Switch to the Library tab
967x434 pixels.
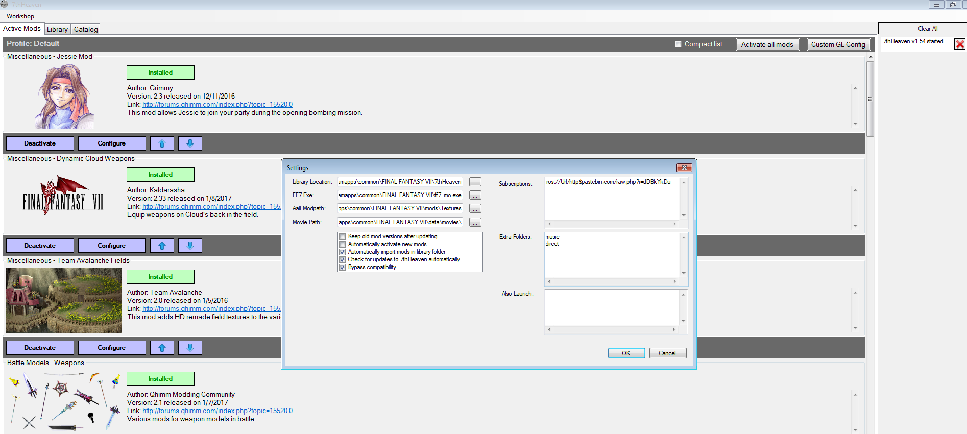(57, 29)
